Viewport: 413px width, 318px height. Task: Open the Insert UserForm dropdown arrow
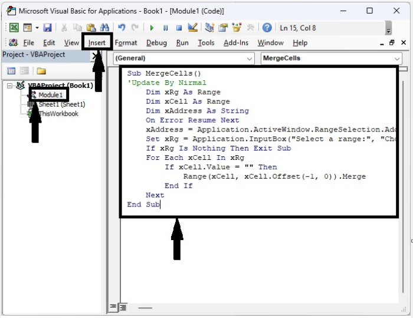click(x=37, y=28)
